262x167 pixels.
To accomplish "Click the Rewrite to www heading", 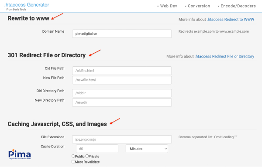I will tap(28, 18).
